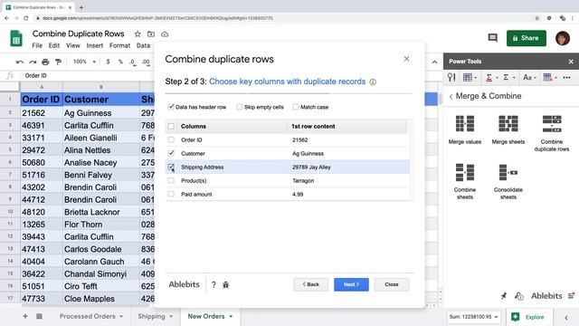Open Choose key columns help link
Viewport: 579px width, 326px height.
(x=288, y=81)
